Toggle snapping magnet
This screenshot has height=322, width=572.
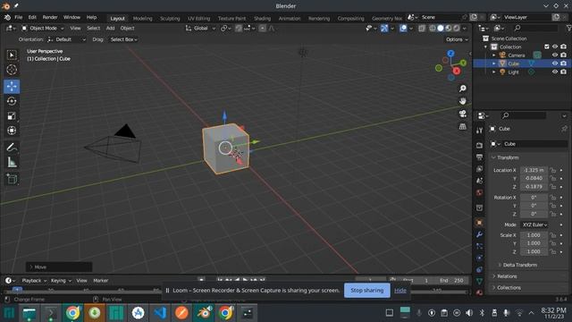click(239, 28)
